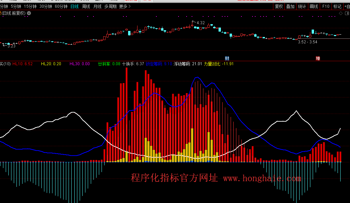Click the +自 add to watchlist button
Screen dimensions: 350x203
tap(346, 6)
